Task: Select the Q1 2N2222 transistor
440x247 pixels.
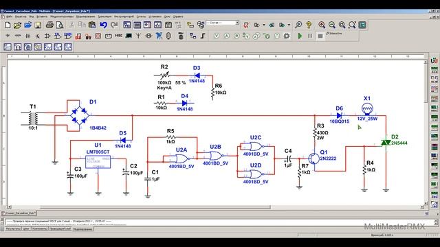Action: click(x=313, y=158)
